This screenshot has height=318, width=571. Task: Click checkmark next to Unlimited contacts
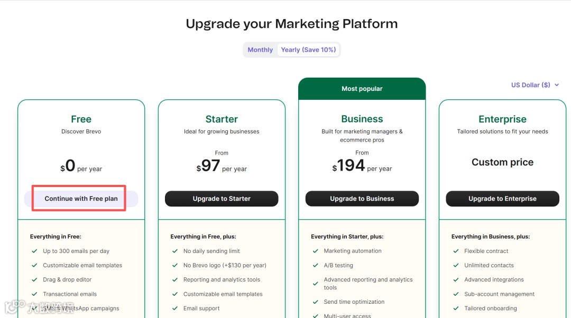click(456, 266)
